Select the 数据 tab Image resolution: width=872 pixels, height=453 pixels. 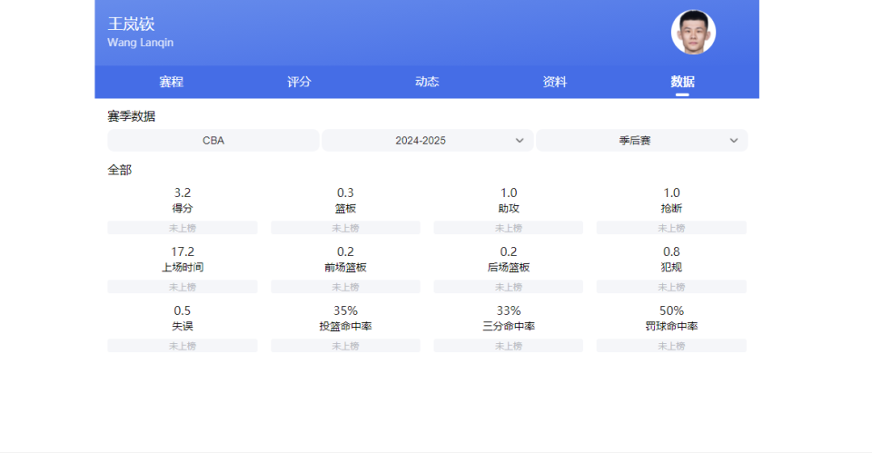click(x=682, y=82)
